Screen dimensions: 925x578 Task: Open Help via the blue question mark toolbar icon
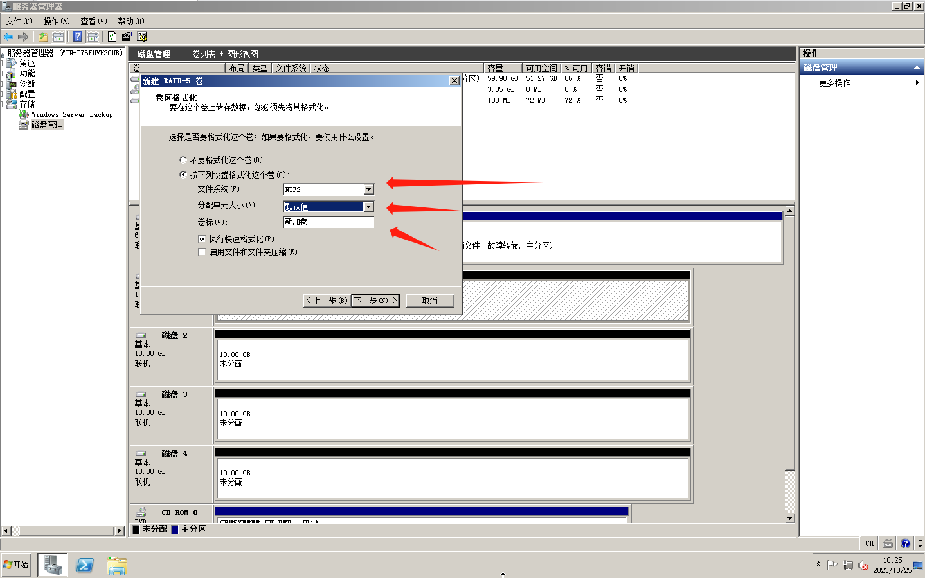click(x=78, y=37)
